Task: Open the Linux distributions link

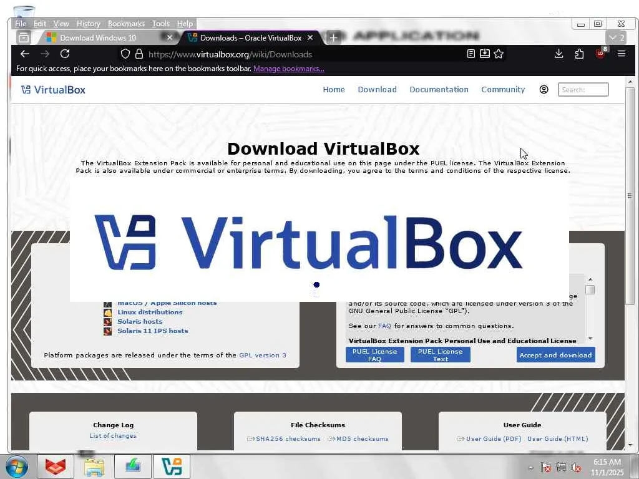Action: pos(150,312)
